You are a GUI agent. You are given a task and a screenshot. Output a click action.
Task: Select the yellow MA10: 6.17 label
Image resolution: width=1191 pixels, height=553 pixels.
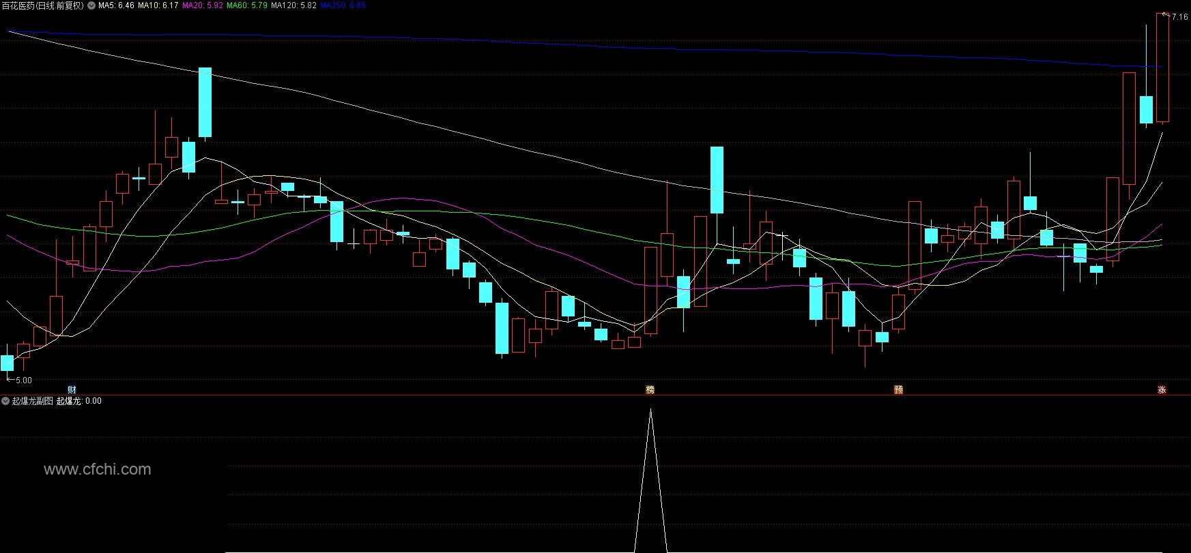pos(158,5)
